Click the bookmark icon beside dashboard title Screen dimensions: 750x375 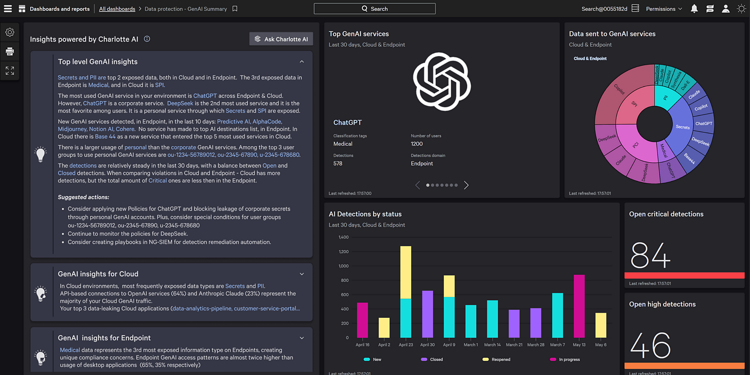click(235, 9)
